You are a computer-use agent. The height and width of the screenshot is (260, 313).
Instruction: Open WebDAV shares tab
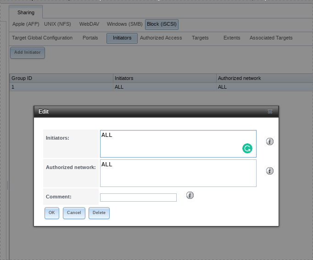[89, 24]
